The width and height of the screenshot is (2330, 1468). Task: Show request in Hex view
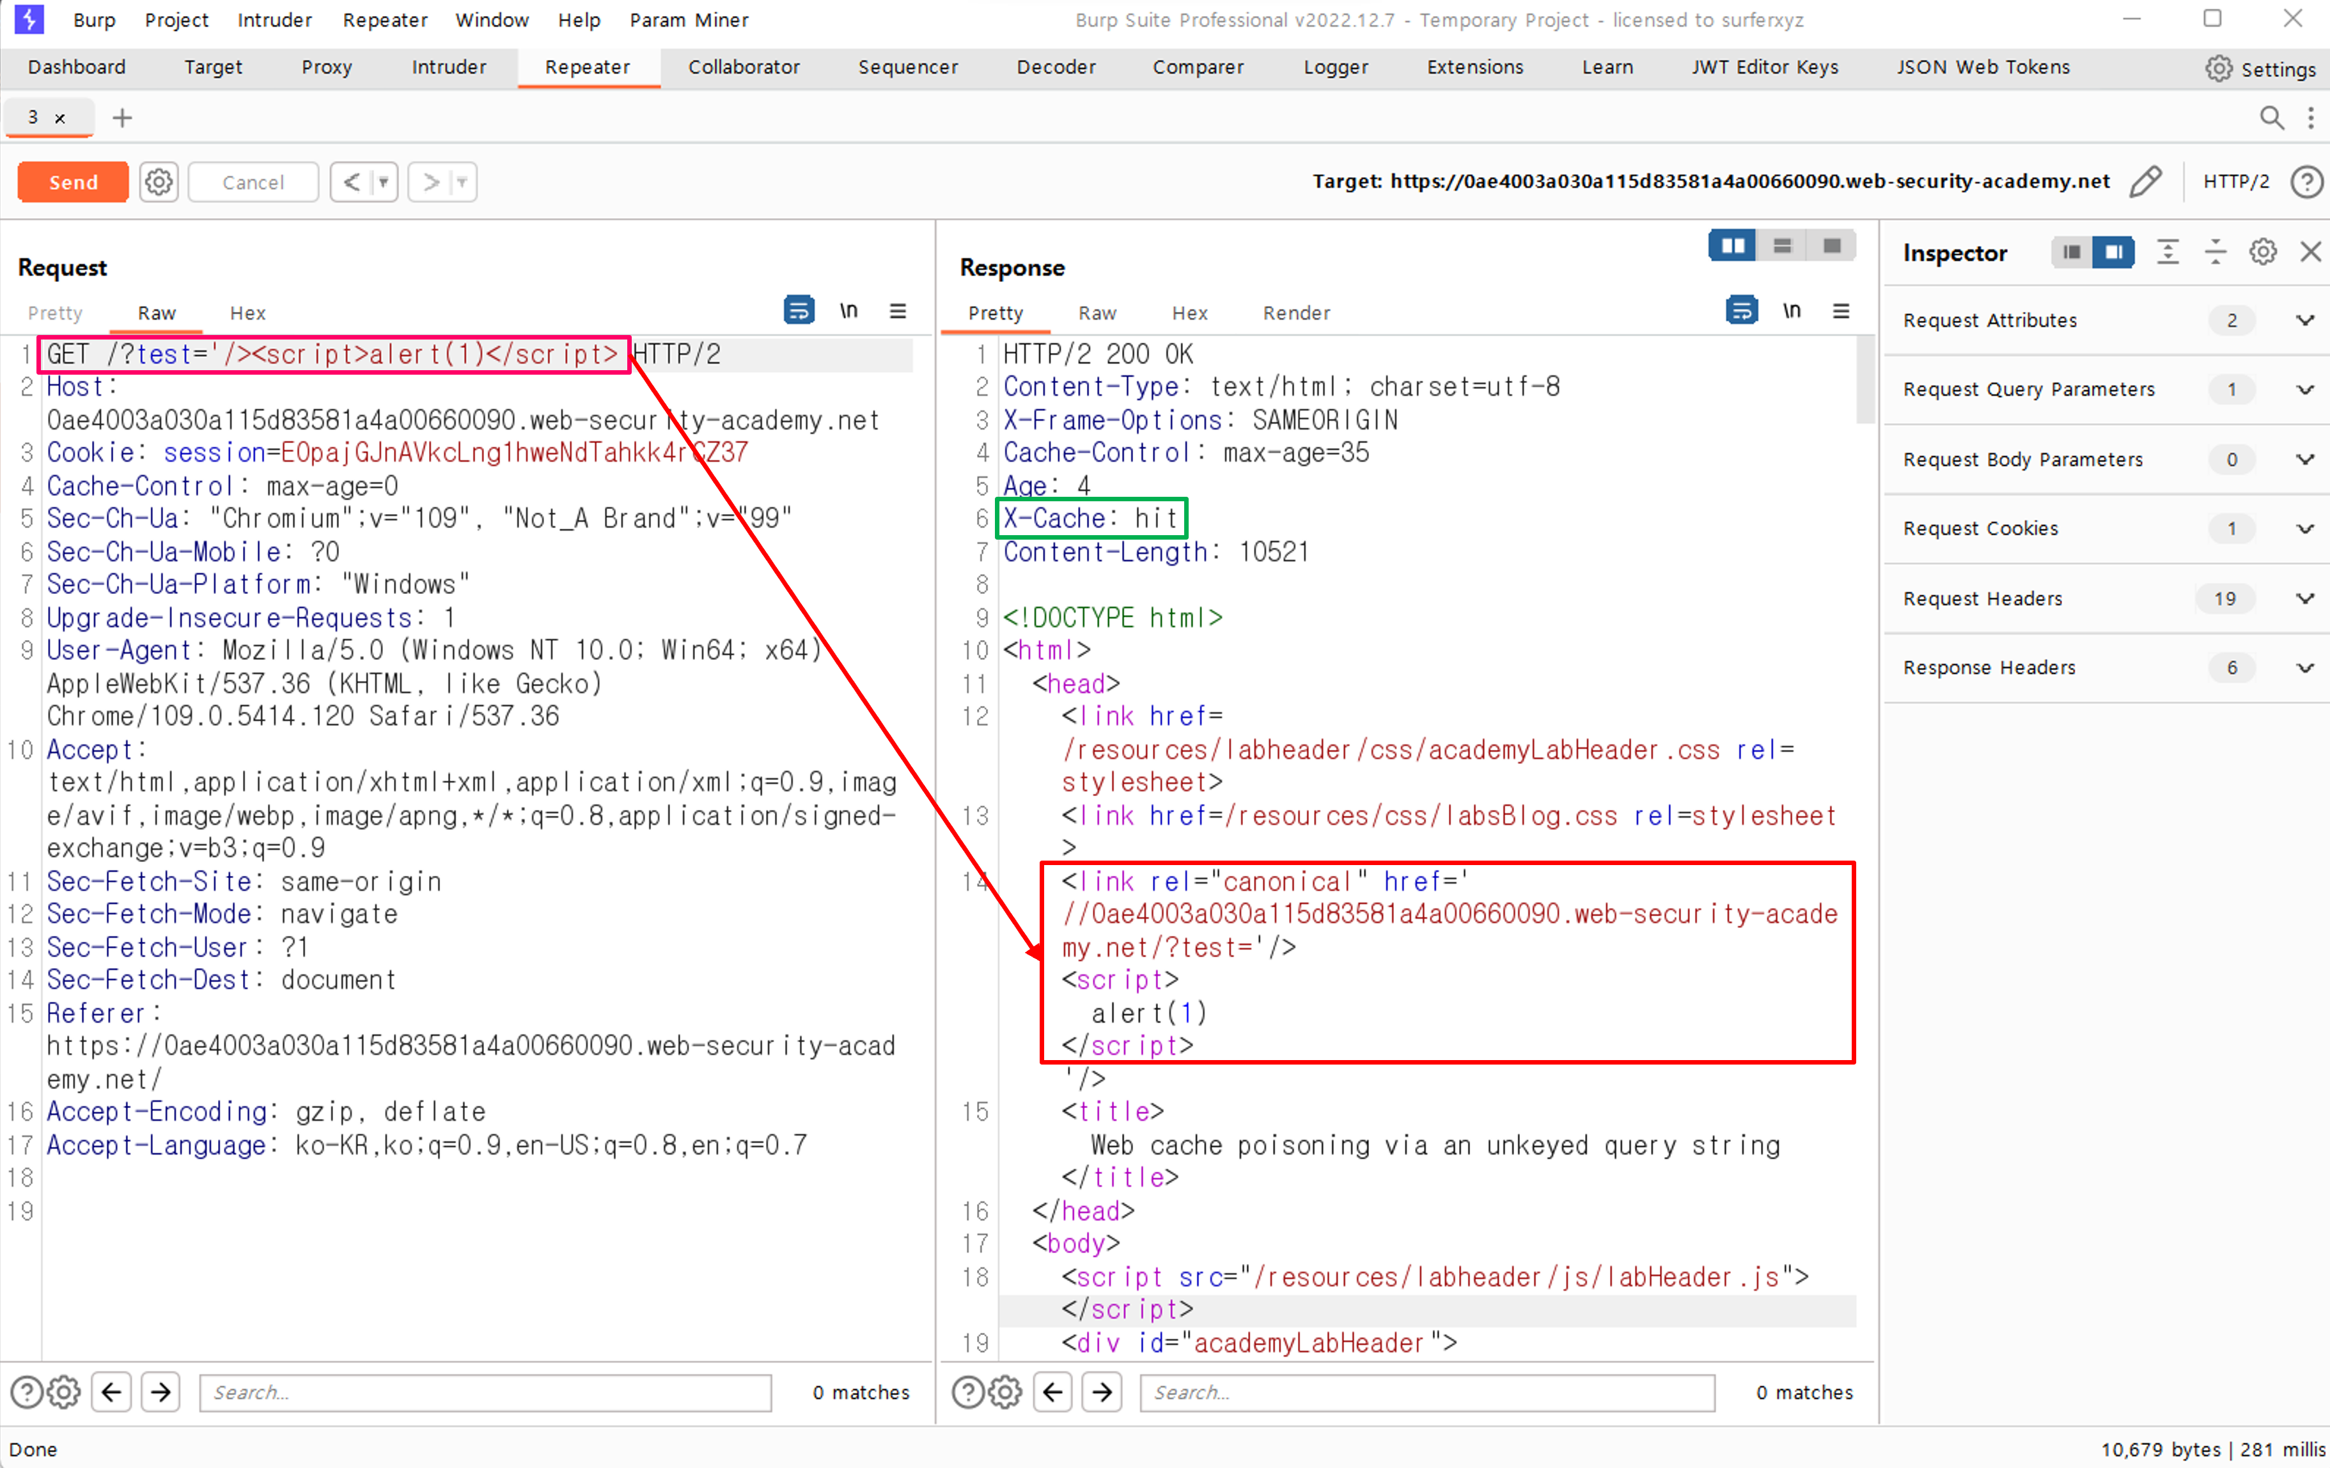247,313
